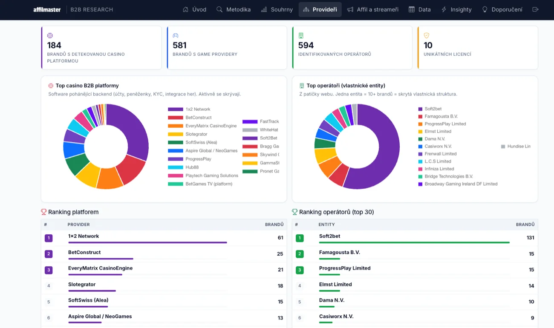The height and width of the screenshot is (328, 554).
Task: Toggle ProgressPlay Limited legend entry
Action: pyautogui.click(x=442, y=124)
